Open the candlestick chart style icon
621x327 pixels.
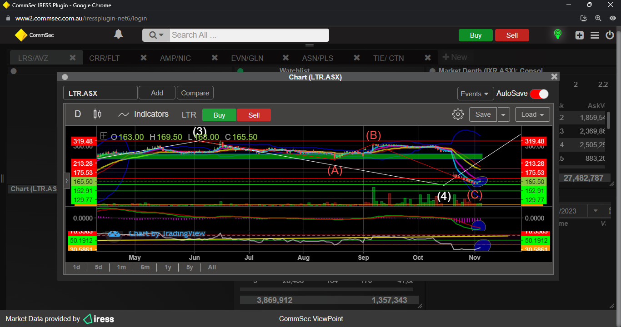[97, 114]
